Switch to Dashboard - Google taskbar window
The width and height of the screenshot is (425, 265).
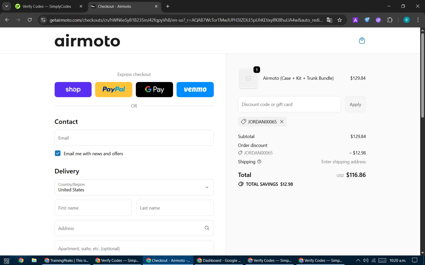[x=219, y=260]
